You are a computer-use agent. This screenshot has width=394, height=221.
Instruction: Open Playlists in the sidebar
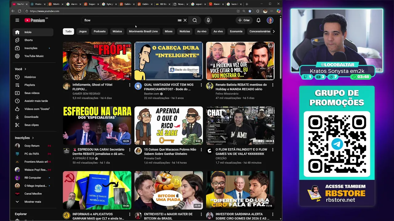click(33, 85)
